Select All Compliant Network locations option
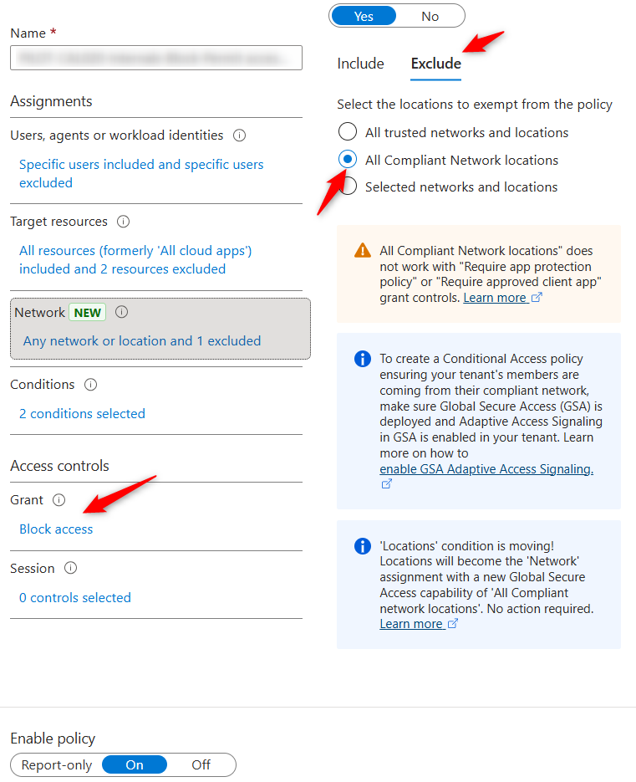The height and width of the screenshot is (782, 636). click(x=348, y=160)
